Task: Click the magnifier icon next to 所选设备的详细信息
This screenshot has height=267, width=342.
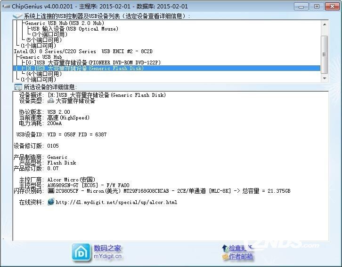Action: [x=18, y=87]
